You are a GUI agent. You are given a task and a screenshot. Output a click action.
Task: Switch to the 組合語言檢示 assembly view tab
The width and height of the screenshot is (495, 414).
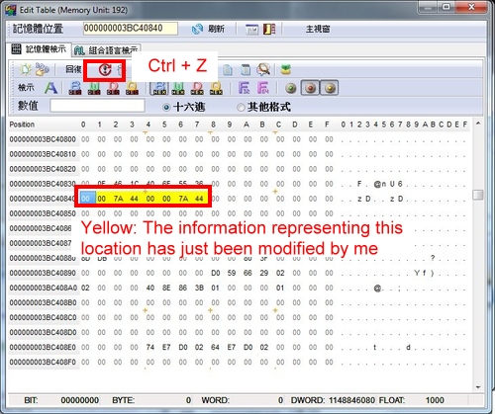(106, 50)
